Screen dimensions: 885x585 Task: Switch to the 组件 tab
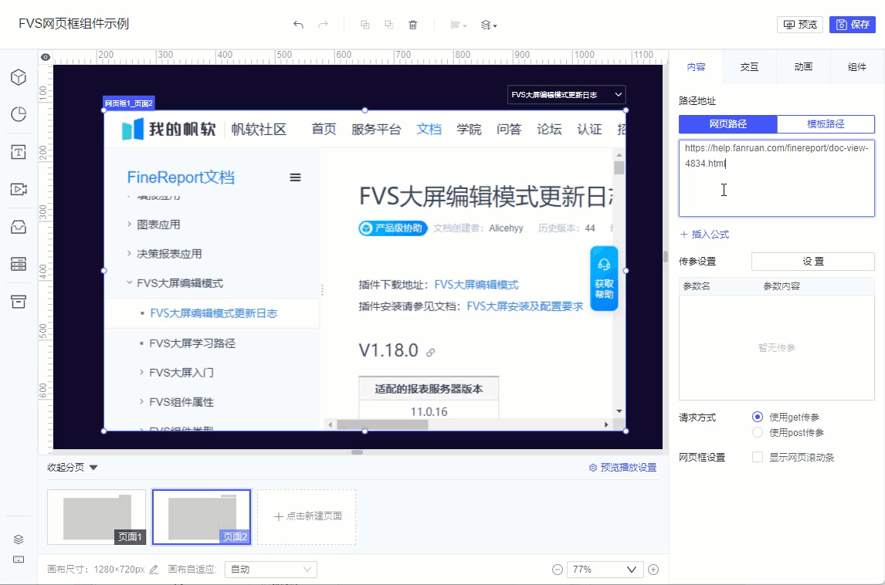(856, 67)
